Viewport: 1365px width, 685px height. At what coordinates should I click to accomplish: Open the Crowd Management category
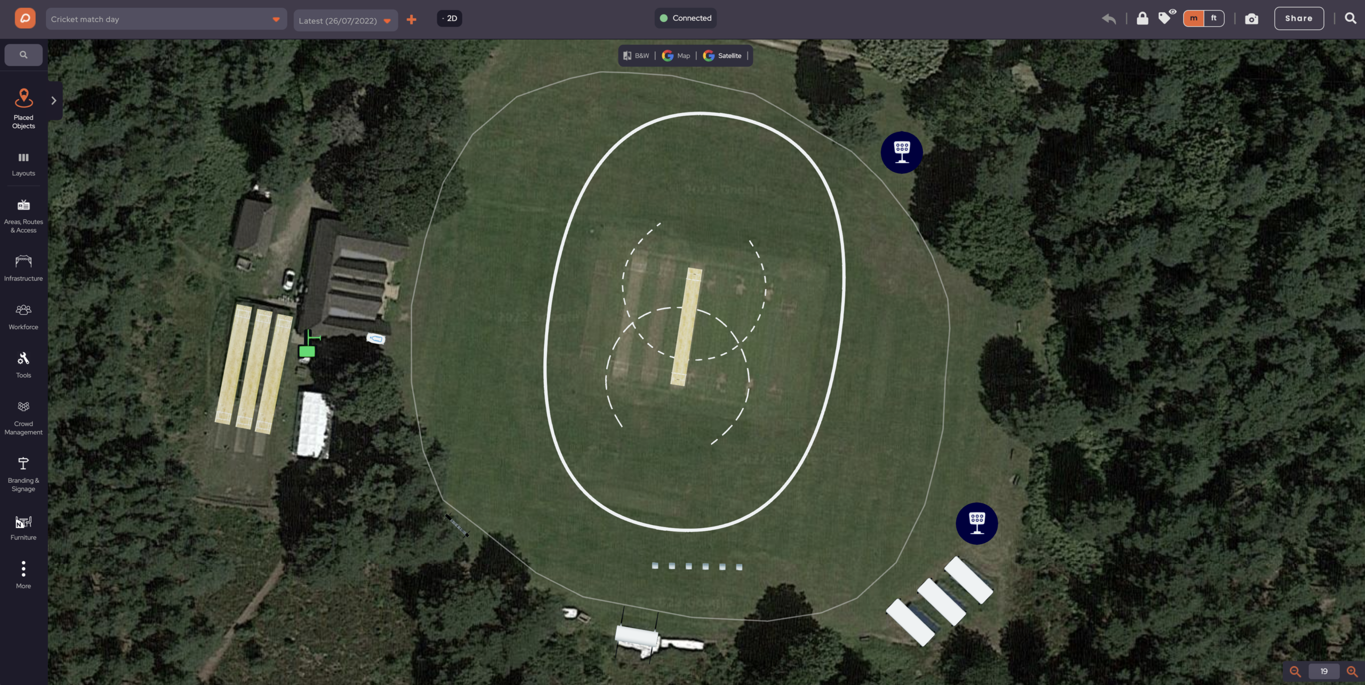(x=23, y=418)
